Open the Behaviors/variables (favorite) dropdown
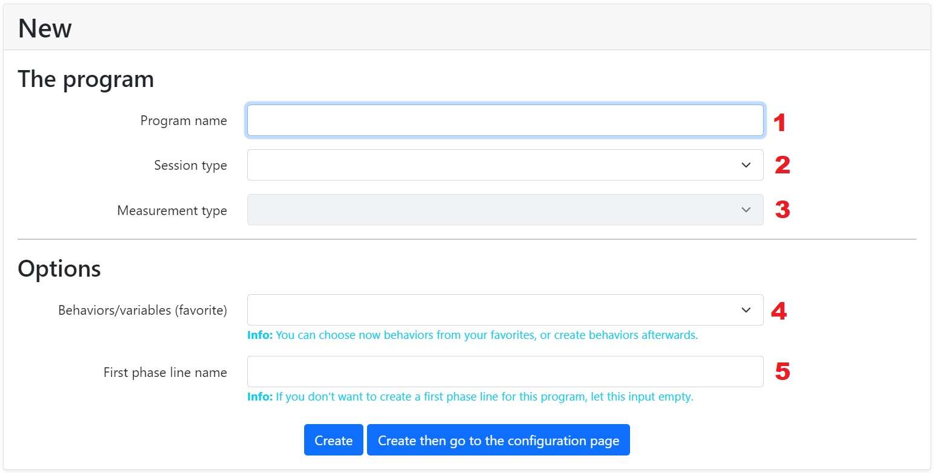 [505, 310]
